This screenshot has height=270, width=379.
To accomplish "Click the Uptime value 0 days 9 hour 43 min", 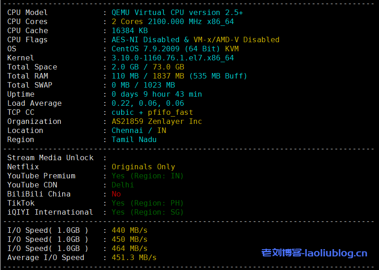I will click(157, 94).
